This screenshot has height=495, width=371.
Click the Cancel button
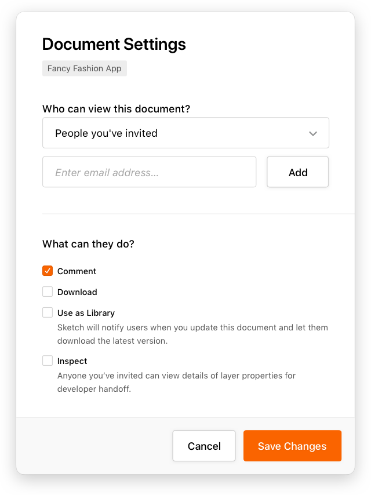[x=204, y=446]
